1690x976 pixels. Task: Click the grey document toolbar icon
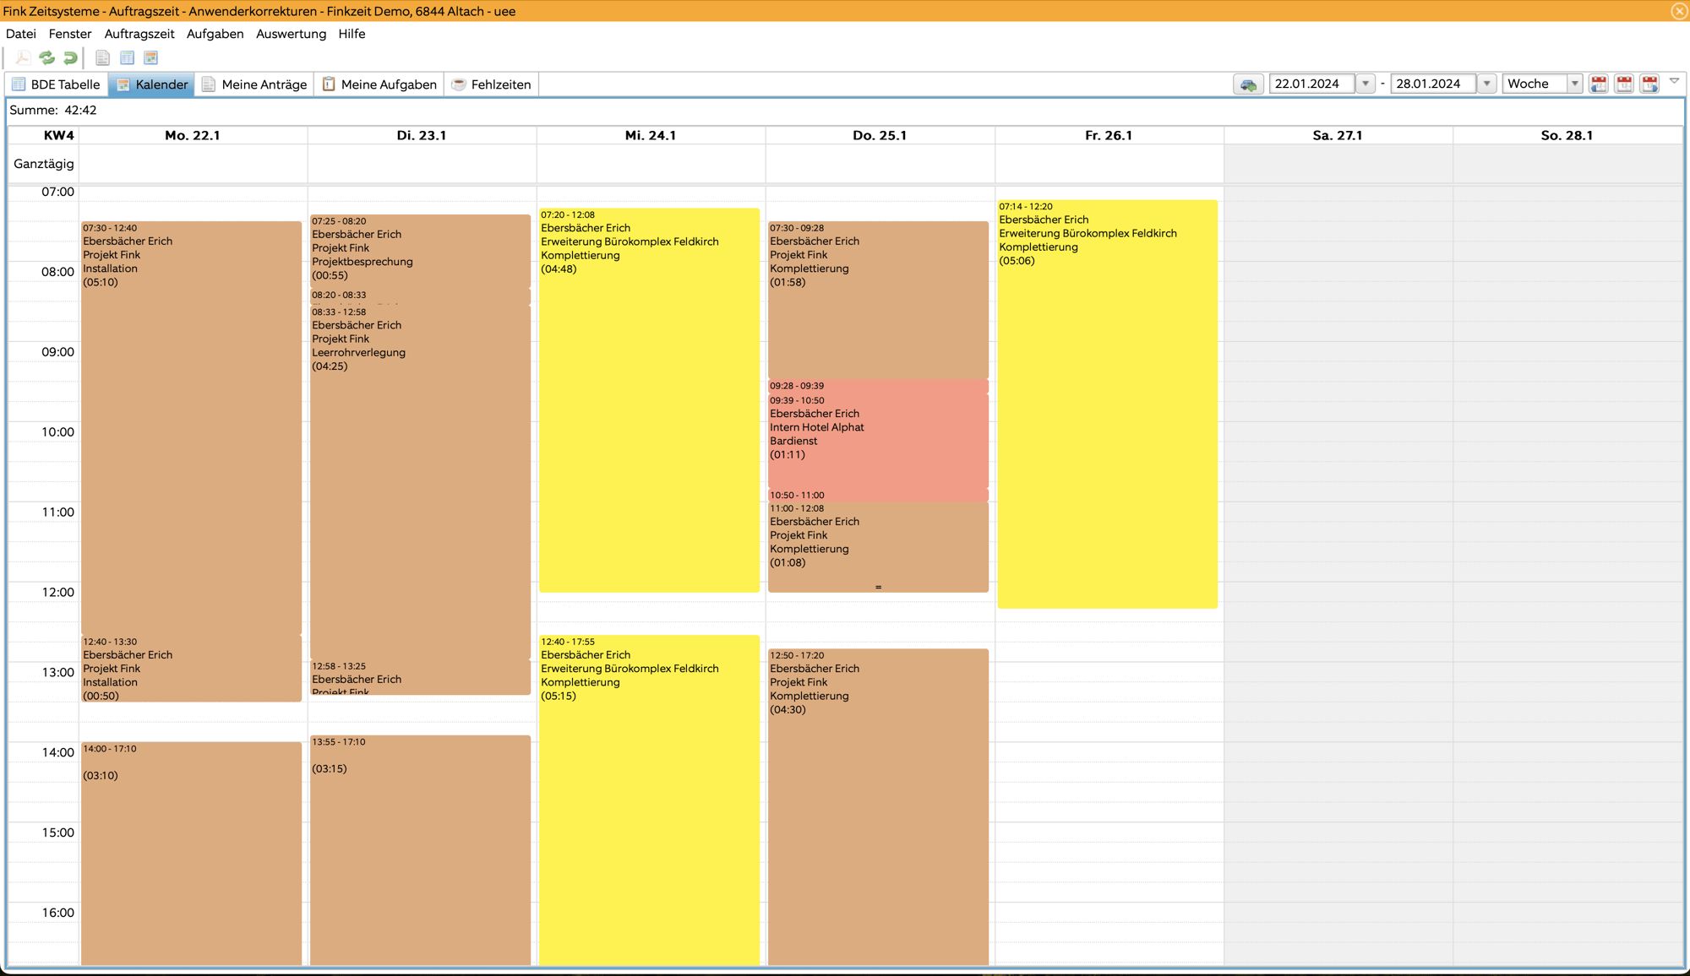coord(102,57)
